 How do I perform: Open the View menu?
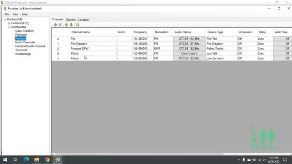[15, 14]
